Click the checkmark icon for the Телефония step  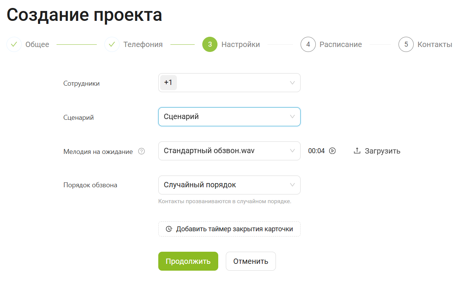pyautogui.click(x=112, y=44)
